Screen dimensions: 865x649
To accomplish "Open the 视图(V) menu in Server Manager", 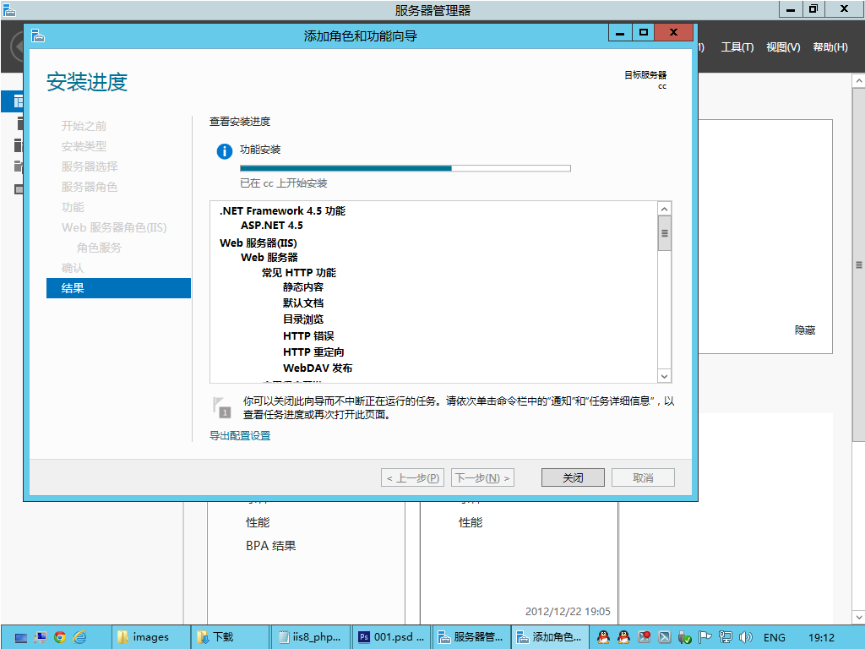I will [783, 47].
